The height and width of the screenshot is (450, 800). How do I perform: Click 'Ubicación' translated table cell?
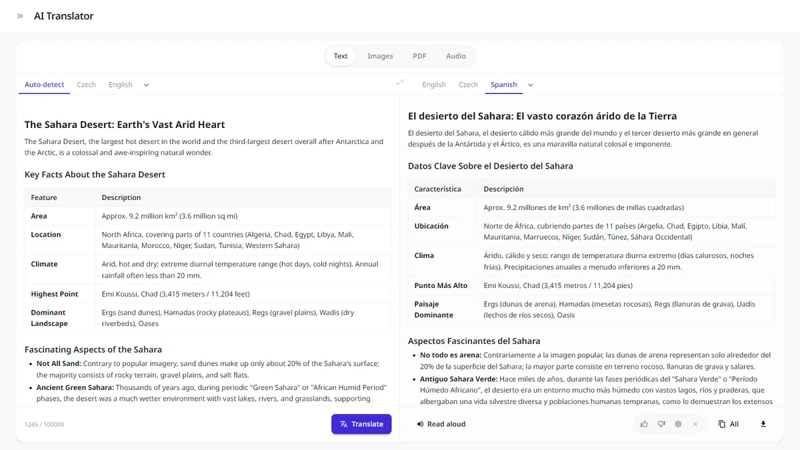coord(443,231)
